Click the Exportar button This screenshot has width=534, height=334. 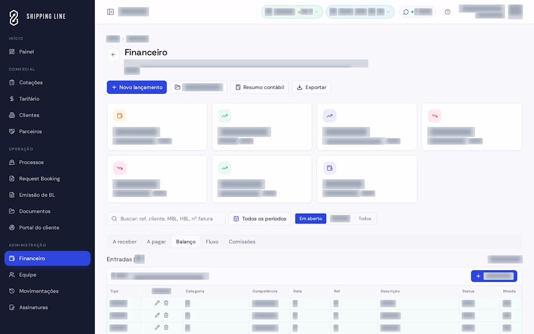[311, 87]
